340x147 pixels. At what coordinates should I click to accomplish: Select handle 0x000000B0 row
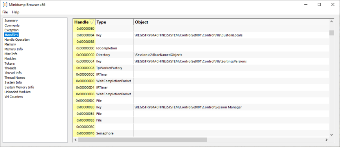tap(201, 29)
